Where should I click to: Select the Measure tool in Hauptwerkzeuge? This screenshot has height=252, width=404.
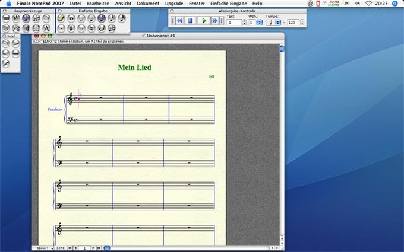pyautogui.click(x=6, y=18)
